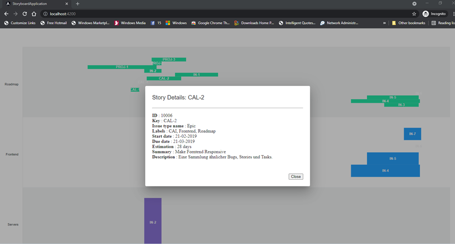Select blue IN-4 frontend block
Viewport: 455px width, 244px height.
click(x=385, y=171)
